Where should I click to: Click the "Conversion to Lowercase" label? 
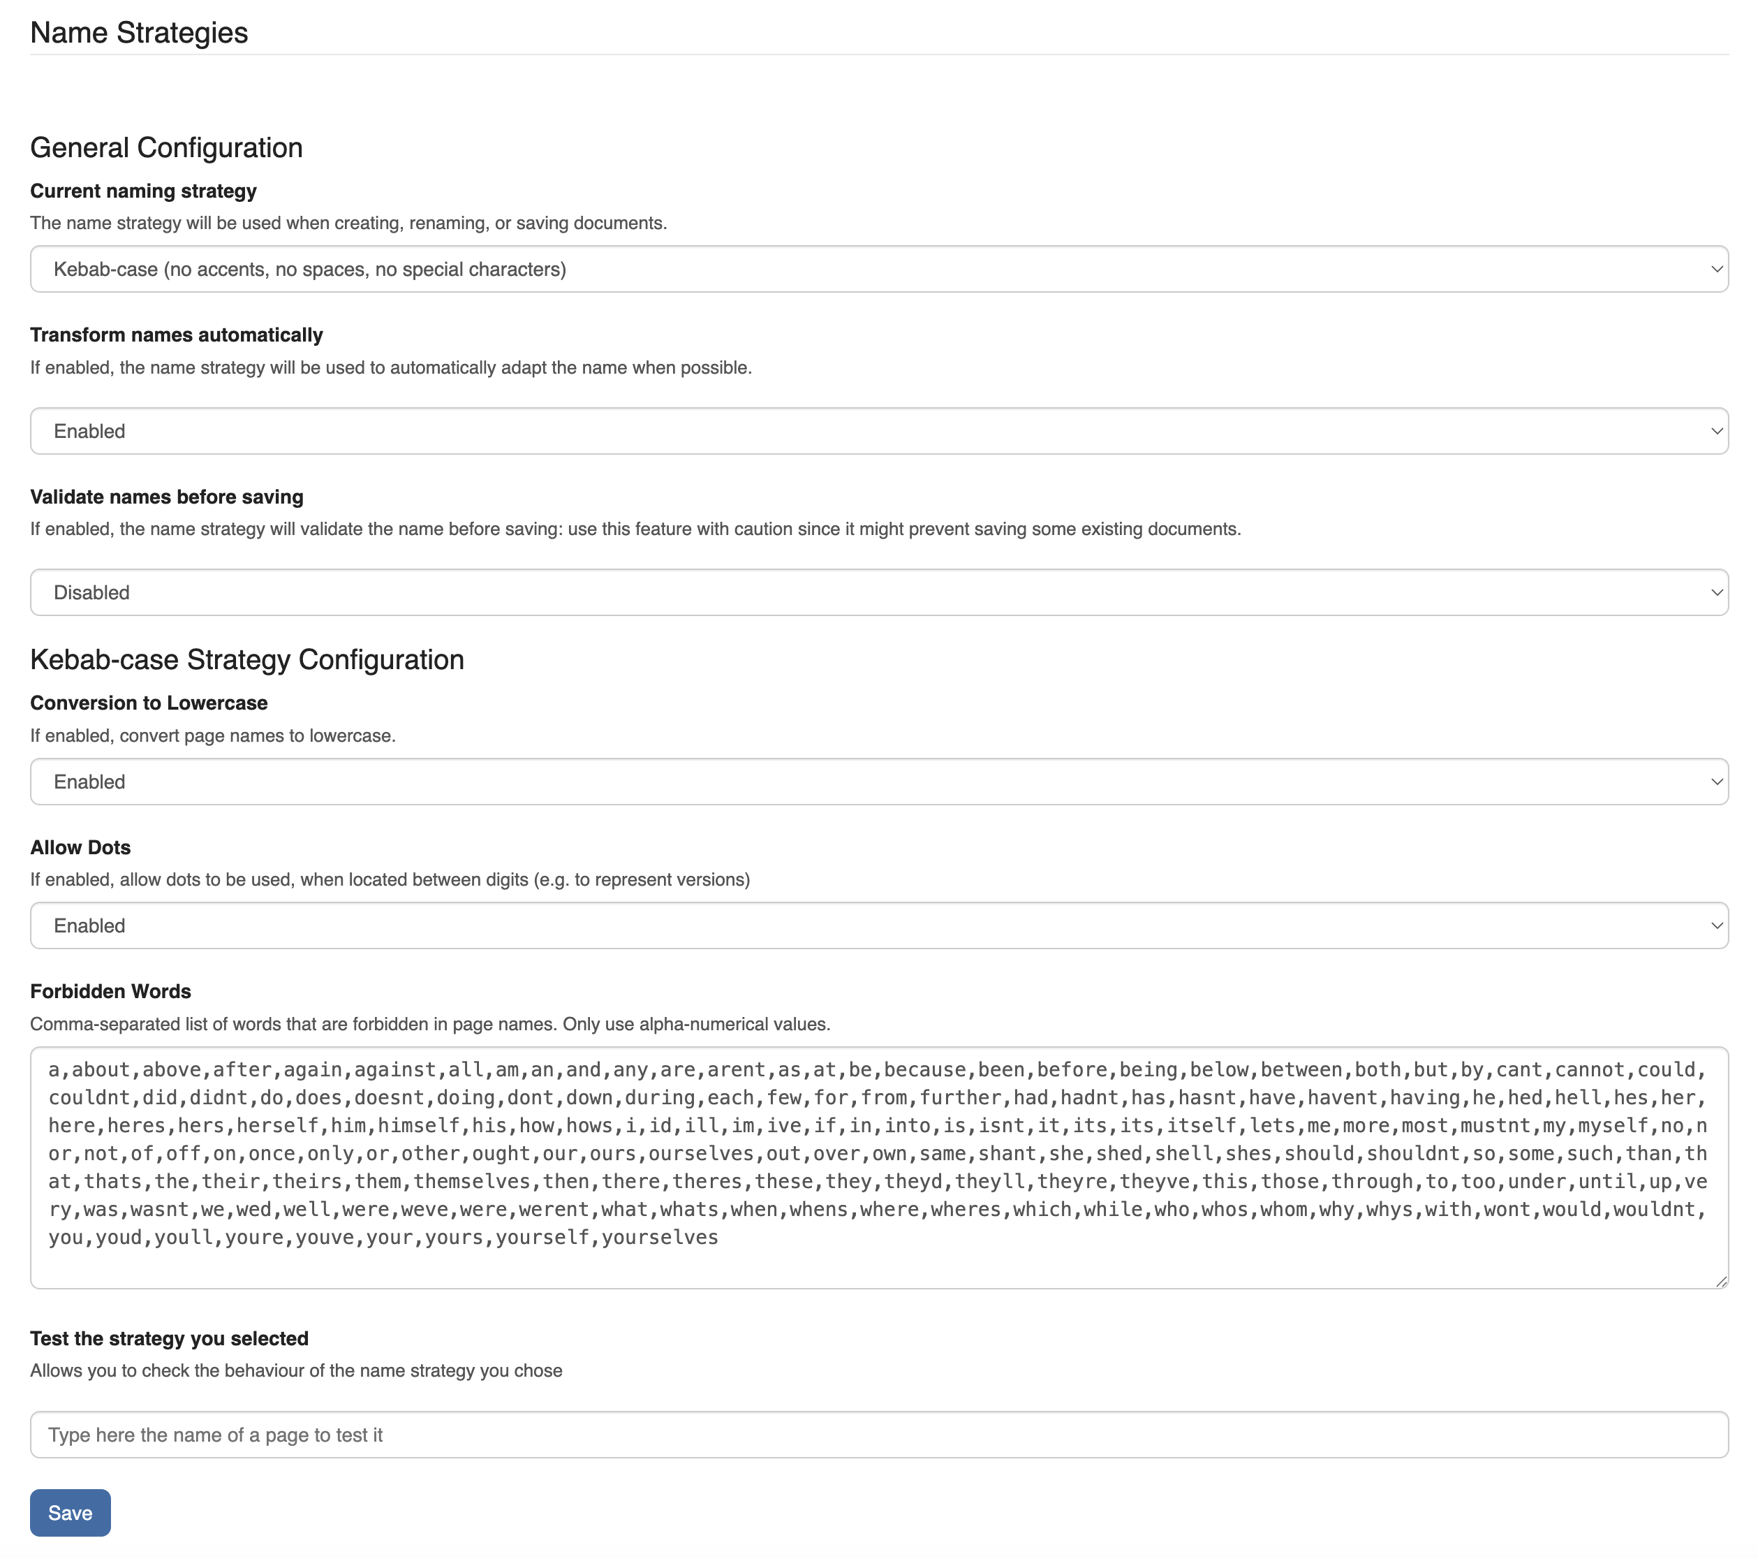[149, 703]
